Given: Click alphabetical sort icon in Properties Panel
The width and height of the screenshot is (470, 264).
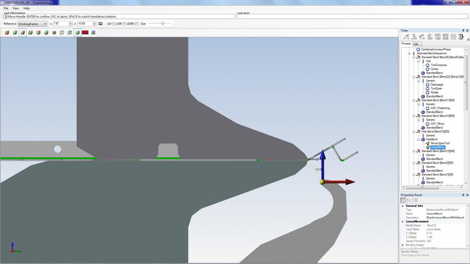Looking at the screenshot, I should click(409, 200).
